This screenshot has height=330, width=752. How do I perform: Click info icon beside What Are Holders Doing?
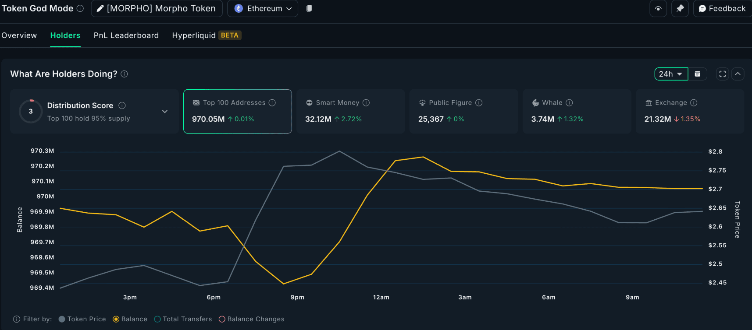(125, 74)
